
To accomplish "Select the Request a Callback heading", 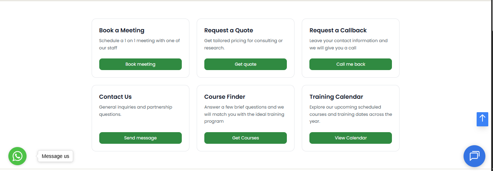I will coord(338,30).
